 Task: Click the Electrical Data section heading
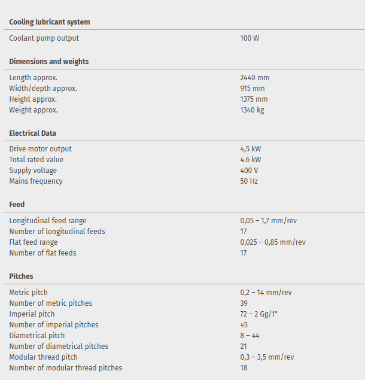[x=33, y=133]
